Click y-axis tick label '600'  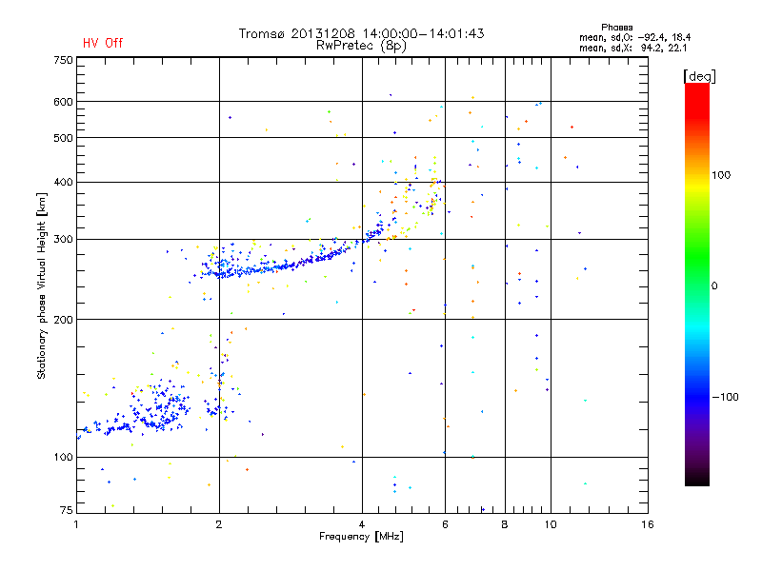coord(63,102)
